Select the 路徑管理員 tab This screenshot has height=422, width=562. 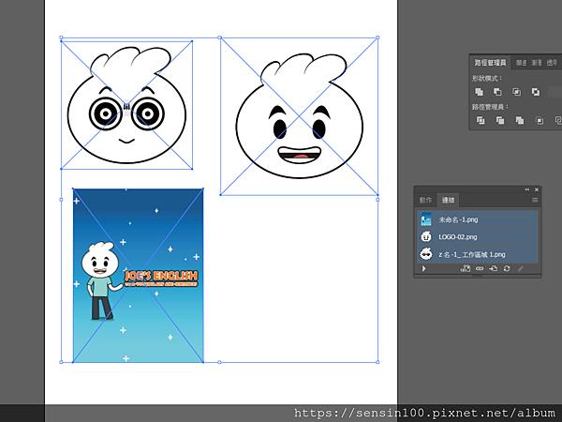pos(490,63)
